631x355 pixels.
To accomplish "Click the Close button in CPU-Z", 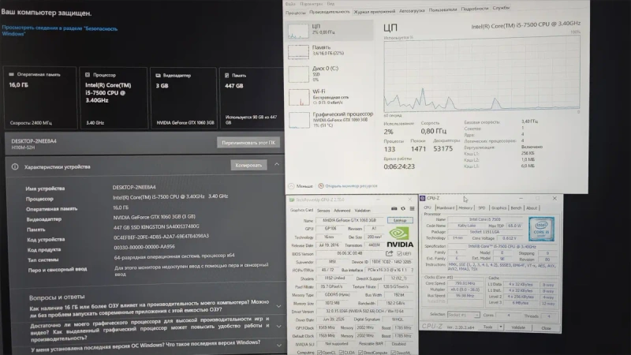I will tap(546, 328).
